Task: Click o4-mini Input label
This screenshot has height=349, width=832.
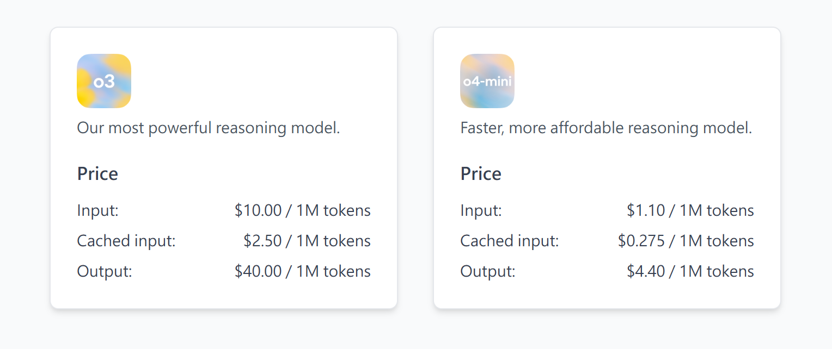Action: point(481,210)
